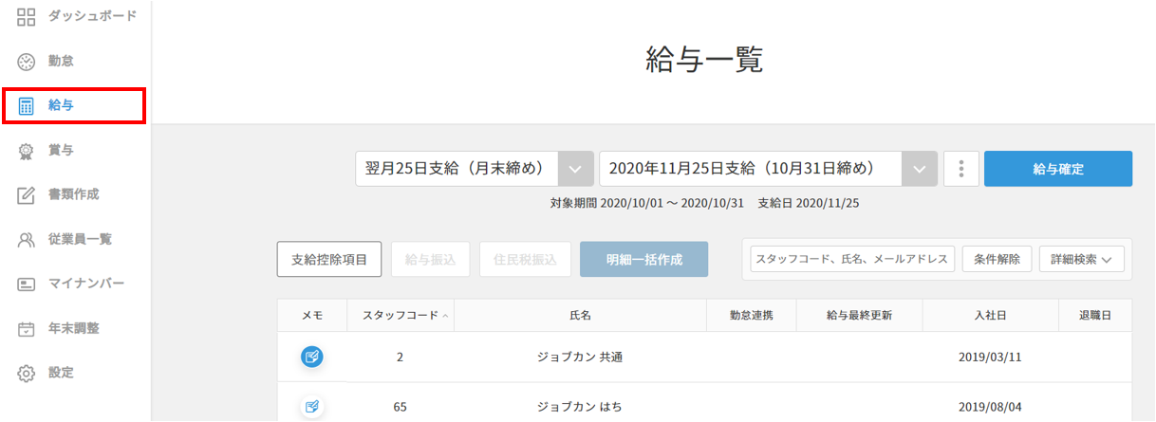Click the 明細一括作成 button

(643, 259)
